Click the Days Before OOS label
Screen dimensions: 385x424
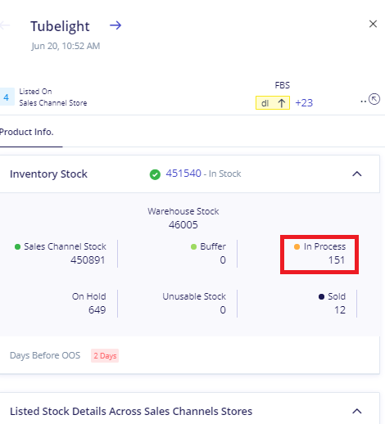[45, 355]
